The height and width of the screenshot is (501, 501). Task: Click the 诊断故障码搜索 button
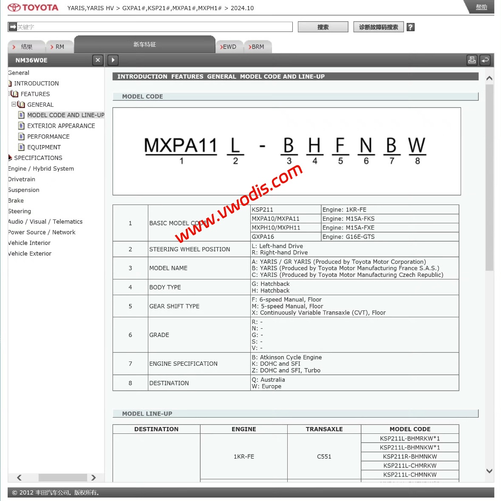(378, 27)
